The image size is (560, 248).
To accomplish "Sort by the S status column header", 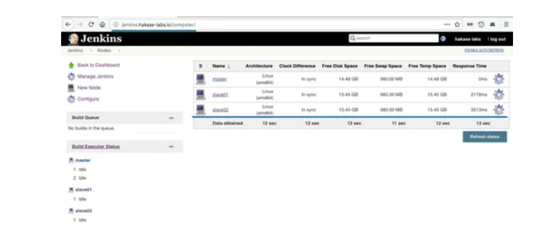I will tap(200, 66).
